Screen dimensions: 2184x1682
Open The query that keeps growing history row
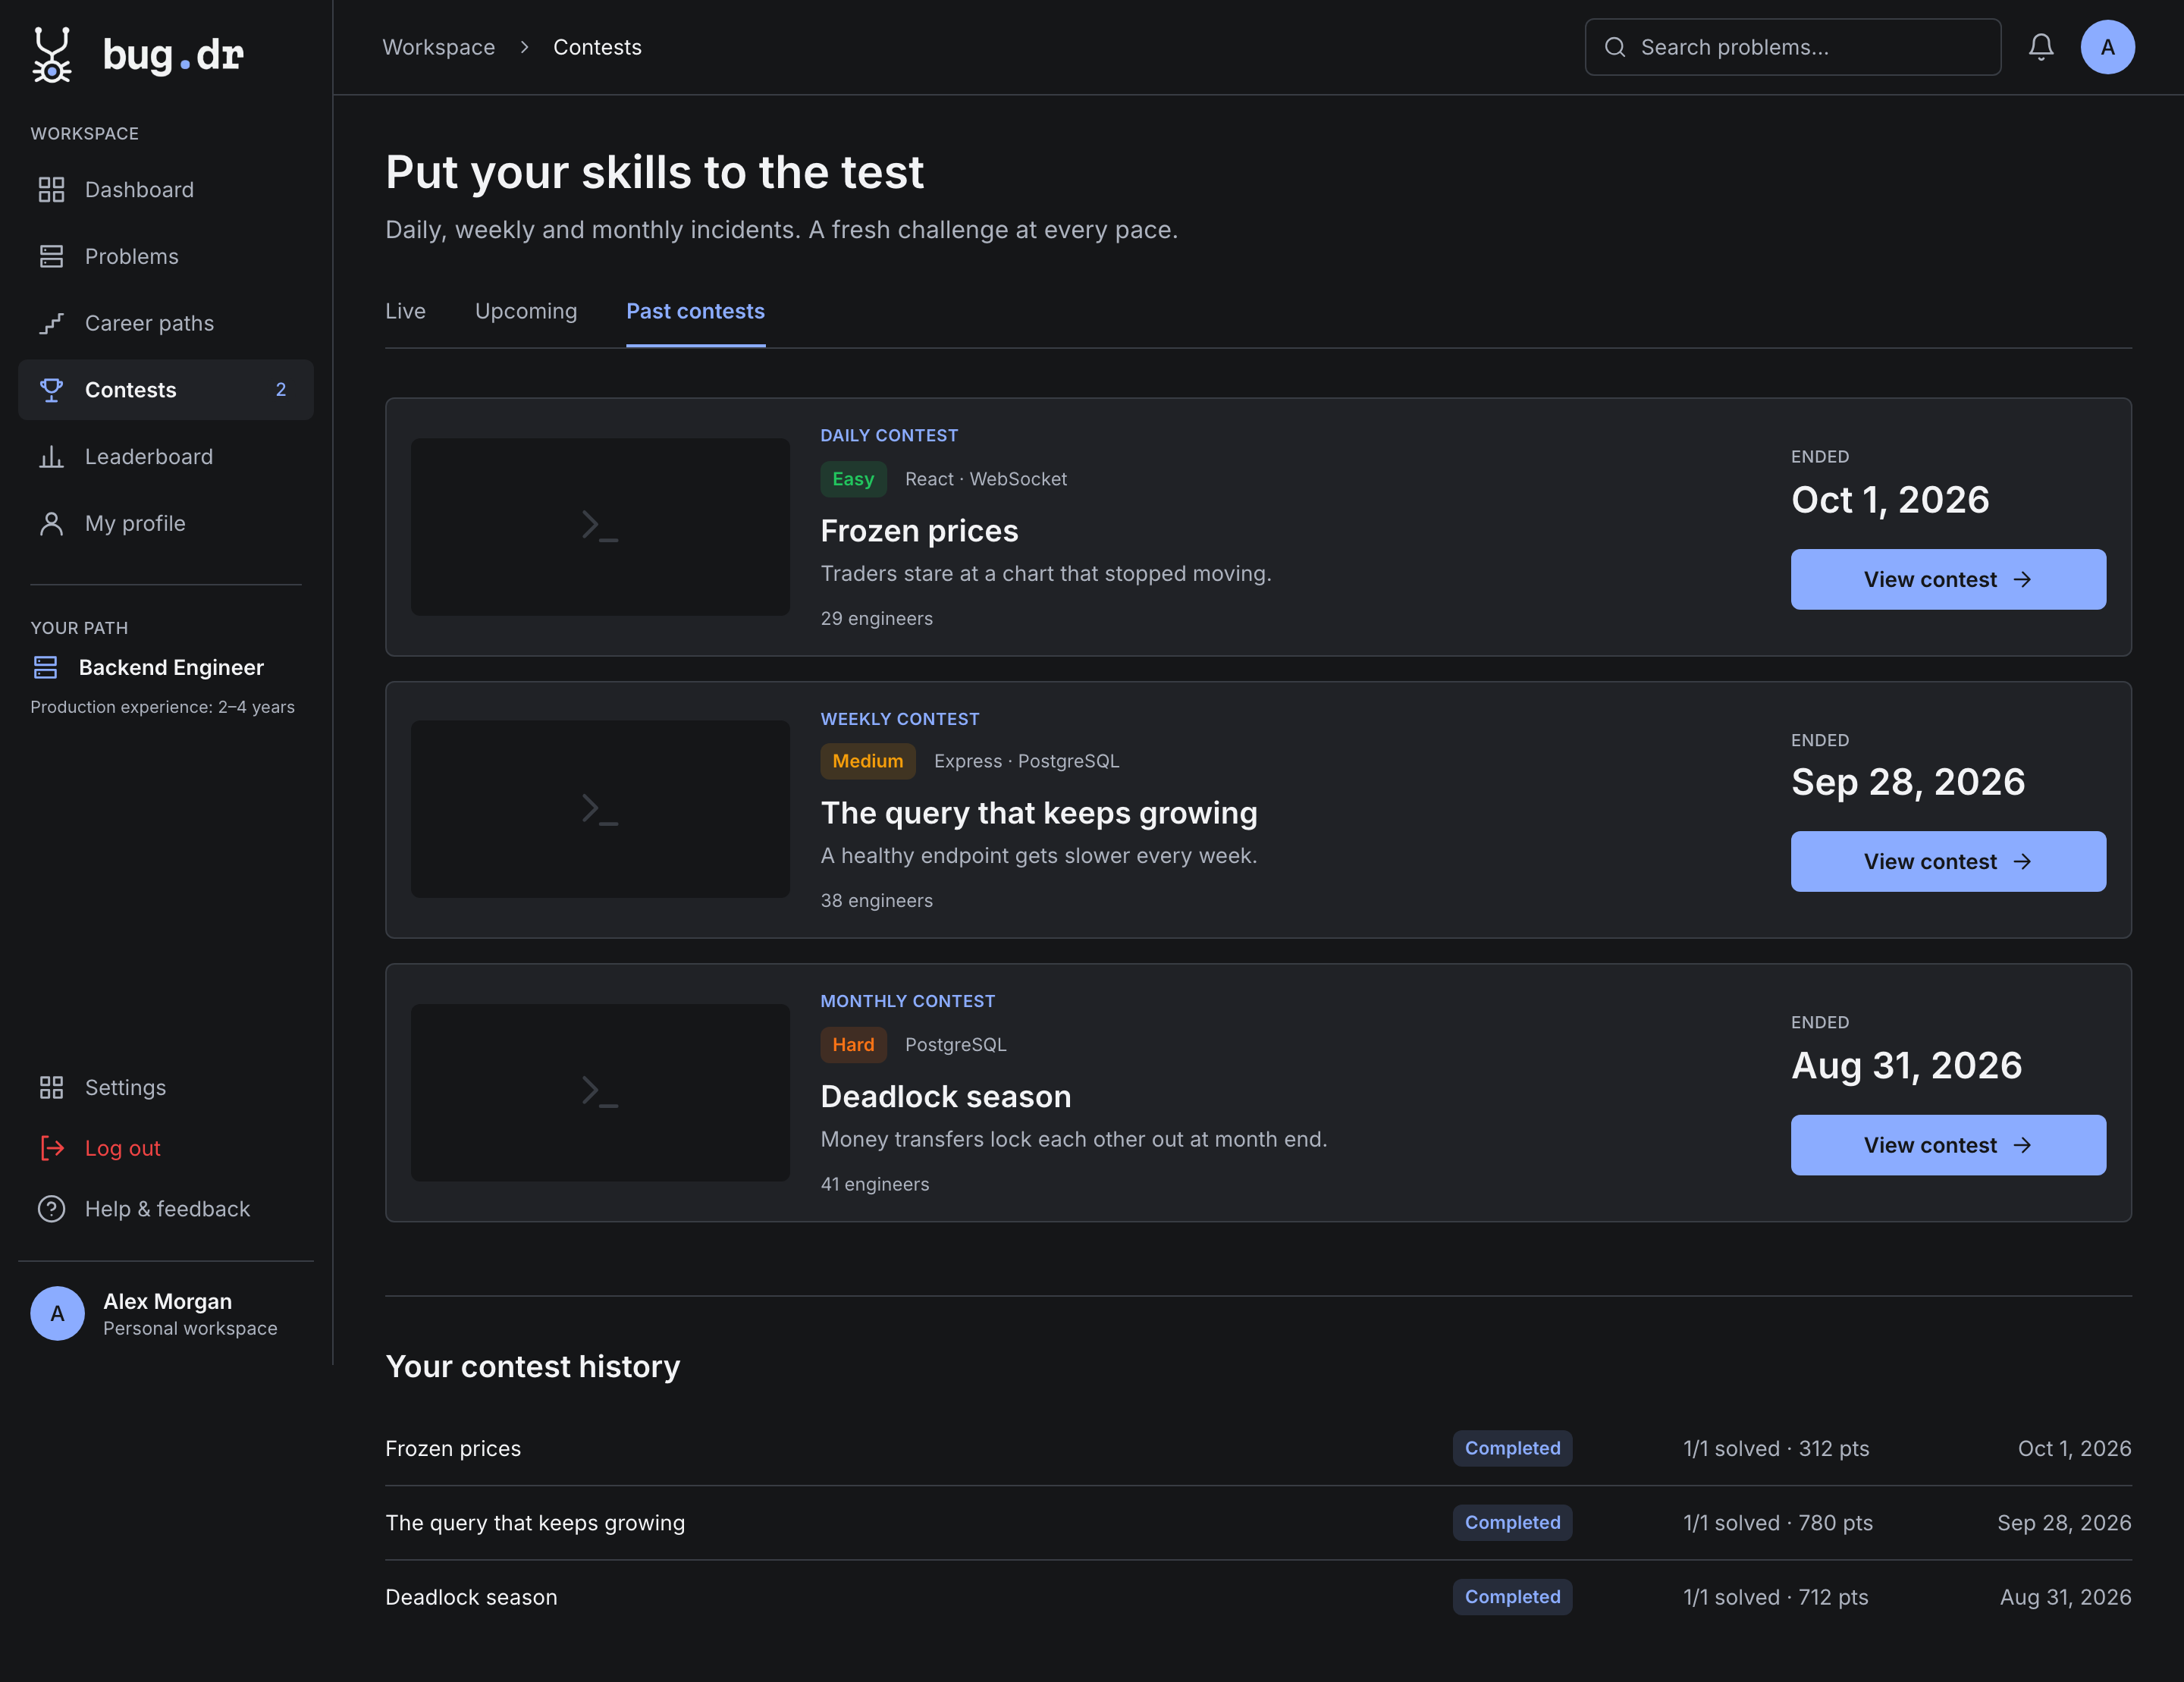(x=1258, y=1523)
